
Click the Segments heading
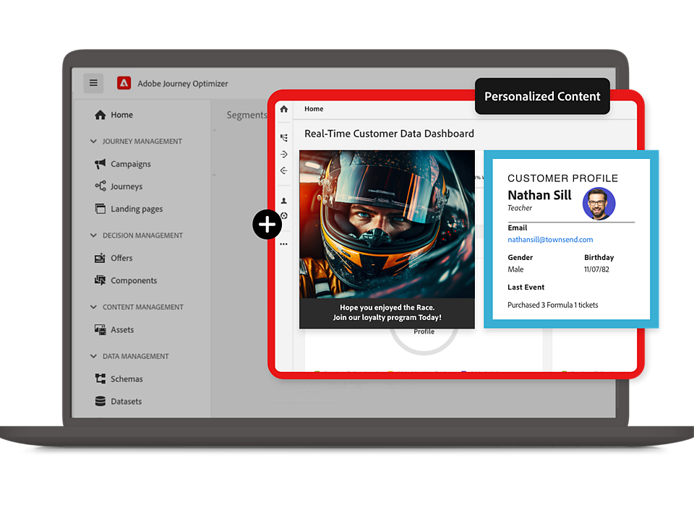click(x=247, y=115)
